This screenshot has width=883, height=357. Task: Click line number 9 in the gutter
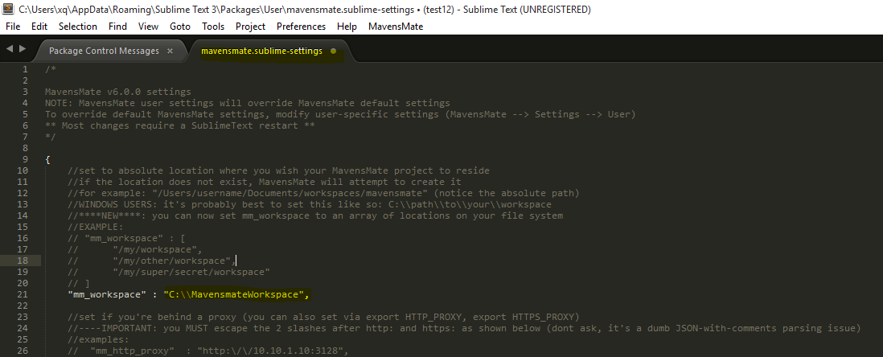(x=25, y=159)
